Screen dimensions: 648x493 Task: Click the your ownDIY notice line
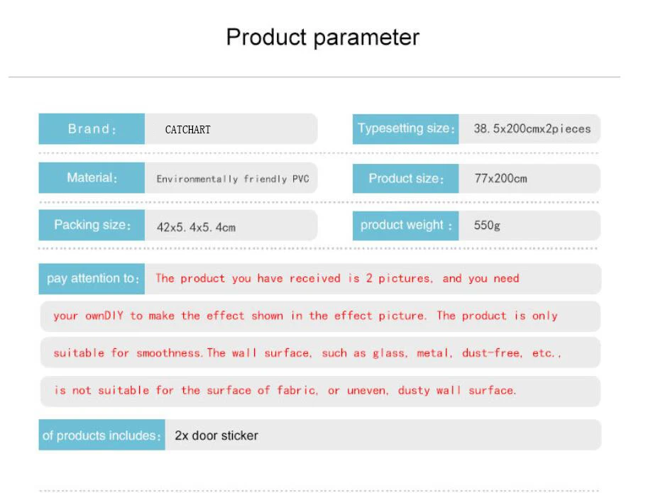[305, 316]
